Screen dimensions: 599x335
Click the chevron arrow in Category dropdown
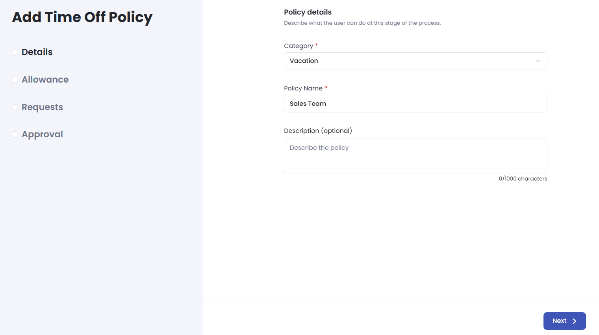(x=538, y=61)
